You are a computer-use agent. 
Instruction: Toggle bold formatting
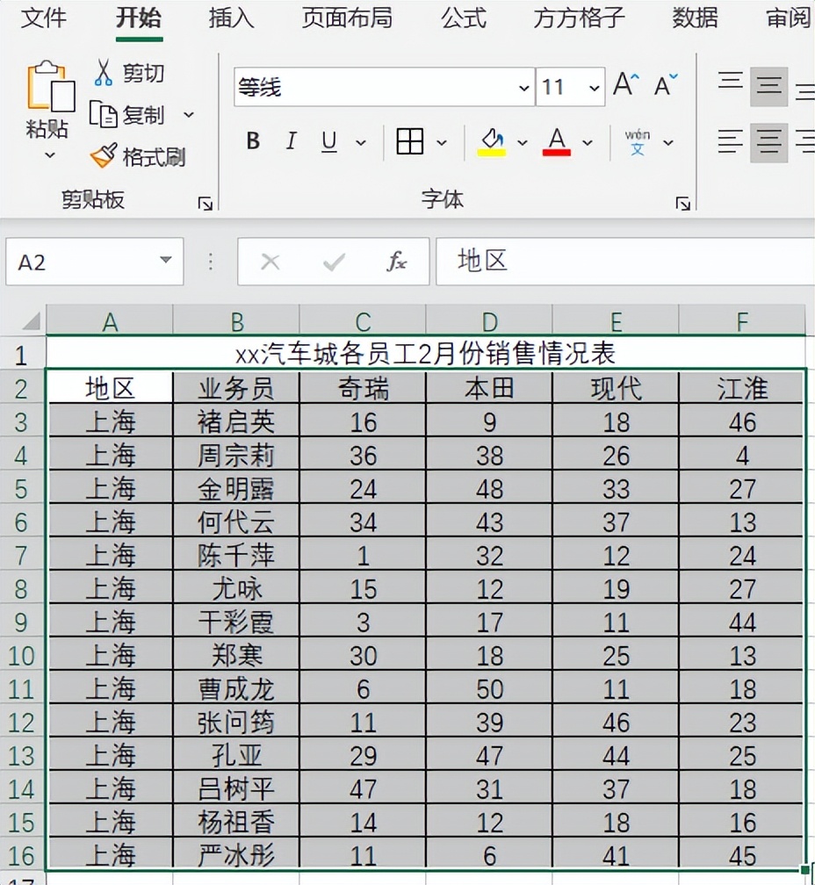coord(253,140)
